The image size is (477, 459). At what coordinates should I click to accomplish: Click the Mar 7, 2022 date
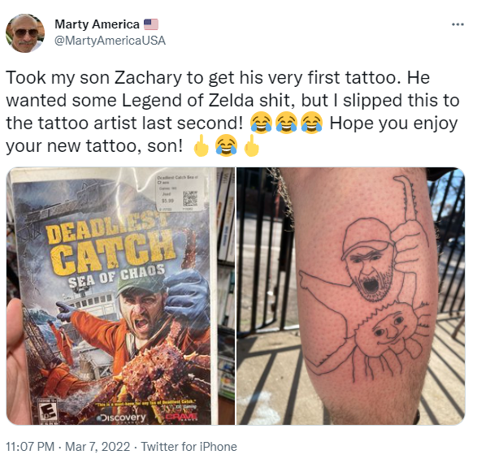98,447
